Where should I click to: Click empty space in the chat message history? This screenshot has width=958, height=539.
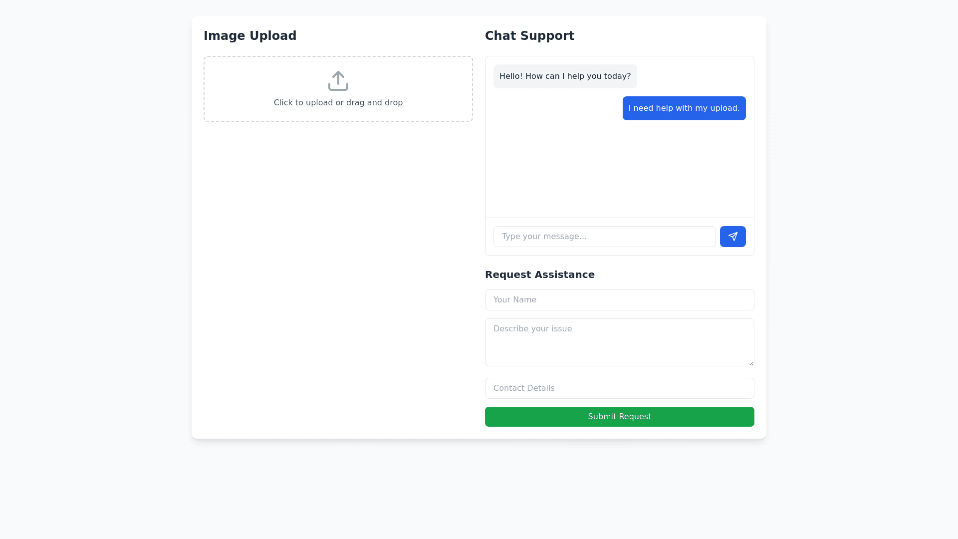[x=619, y=170]
